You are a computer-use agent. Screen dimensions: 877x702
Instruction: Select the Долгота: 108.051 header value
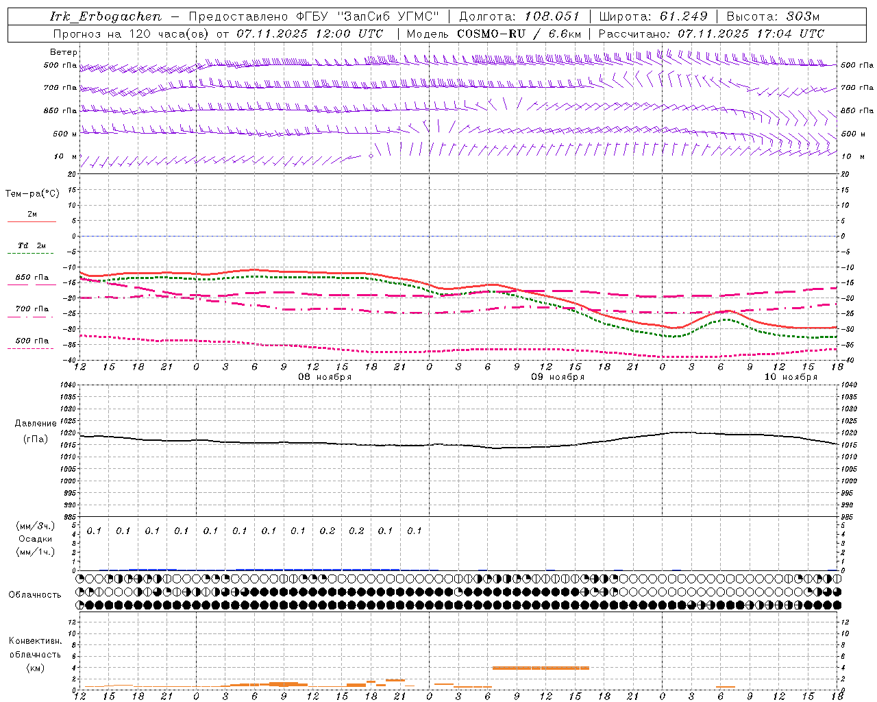519,16
